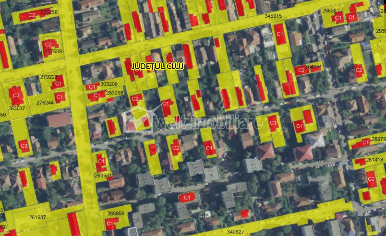The image size is (386, 236).
Task: Click road parcel label 345315
Action: [273, 16]
